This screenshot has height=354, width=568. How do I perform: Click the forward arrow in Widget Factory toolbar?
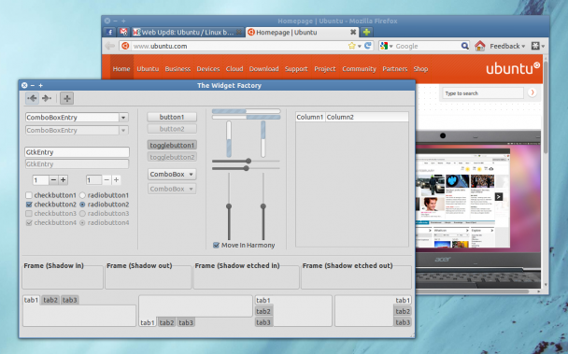click(47, 98)
